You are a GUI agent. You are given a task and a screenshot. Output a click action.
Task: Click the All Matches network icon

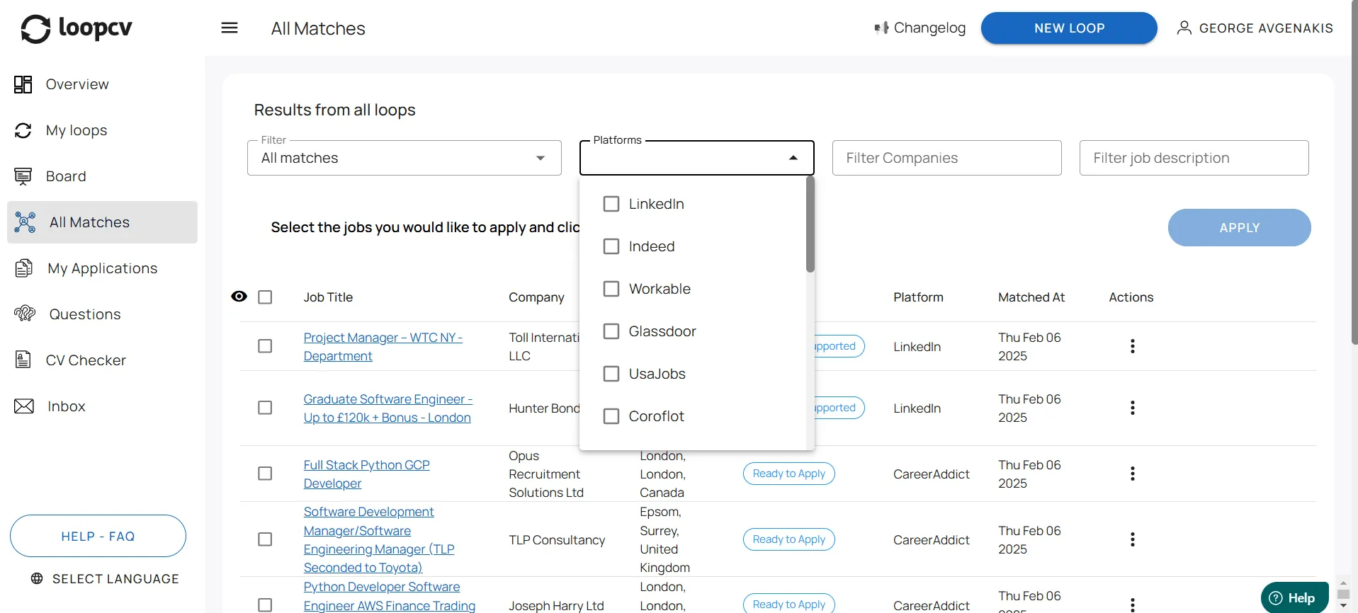[26, 222]
